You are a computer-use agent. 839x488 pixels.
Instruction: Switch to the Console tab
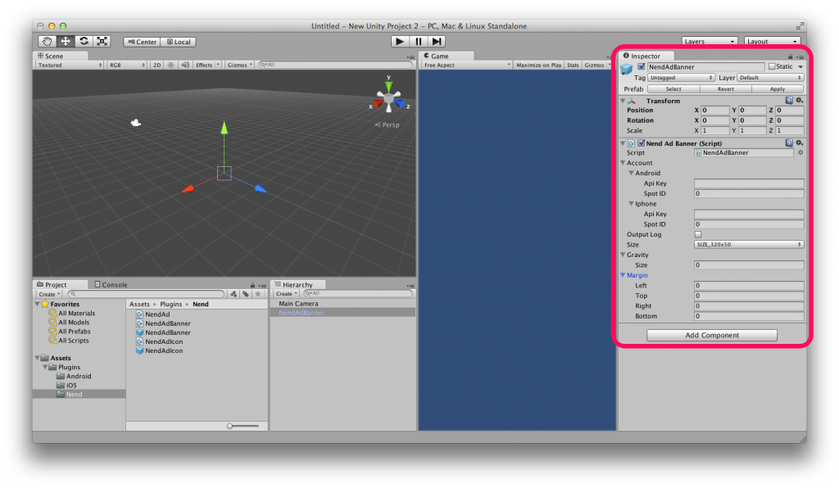click(x=111, y=284)
